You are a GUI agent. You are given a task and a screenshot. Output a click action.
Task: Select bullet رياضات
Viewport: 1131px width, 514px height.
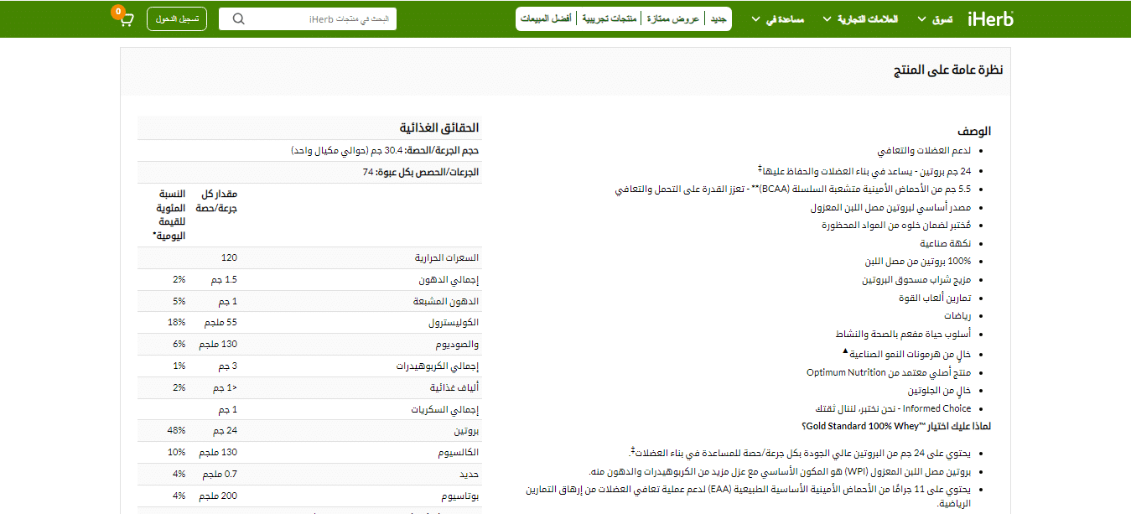[x=956, y=316]
